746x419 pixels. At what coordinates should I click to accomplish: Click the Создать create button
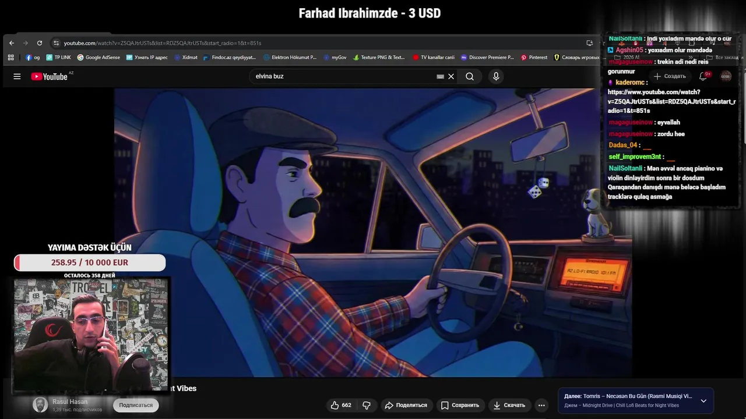pos(669,76)
